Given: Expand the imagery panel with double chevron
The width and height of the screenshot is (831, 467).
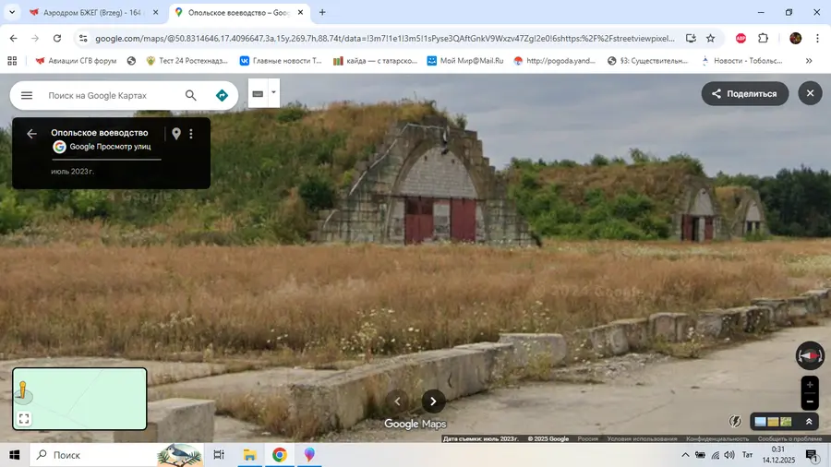Looking at the screenshot, I should click(x=809, y=422).
